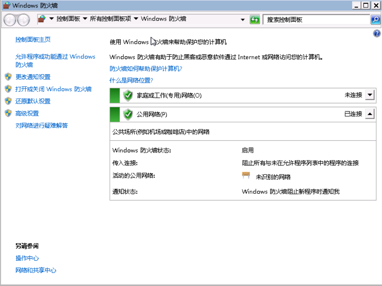Click shield icon beside 更改通知设置
Image resolution: width=382 pixels, height=286 pixels.
pos(8,77)
